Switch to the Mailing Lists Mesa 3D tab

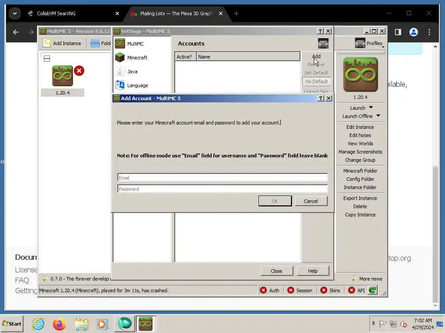coord(176,13)
